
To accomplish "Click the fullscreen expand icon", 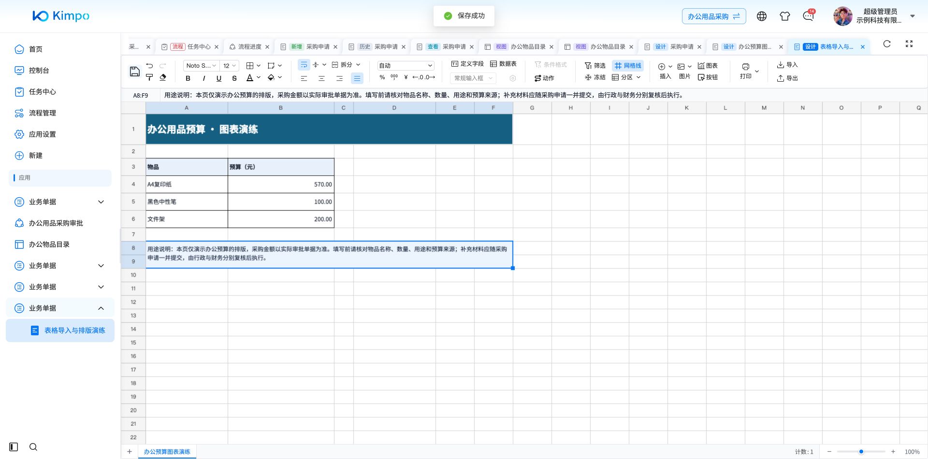I will click(x=909, y=43).
